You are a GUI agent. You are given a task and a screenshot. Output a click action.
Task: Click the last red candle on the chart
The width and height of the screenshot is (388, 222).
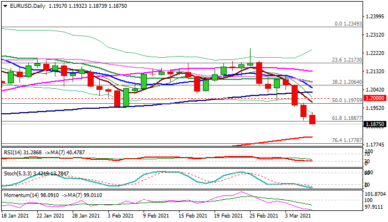pos(313,120)
